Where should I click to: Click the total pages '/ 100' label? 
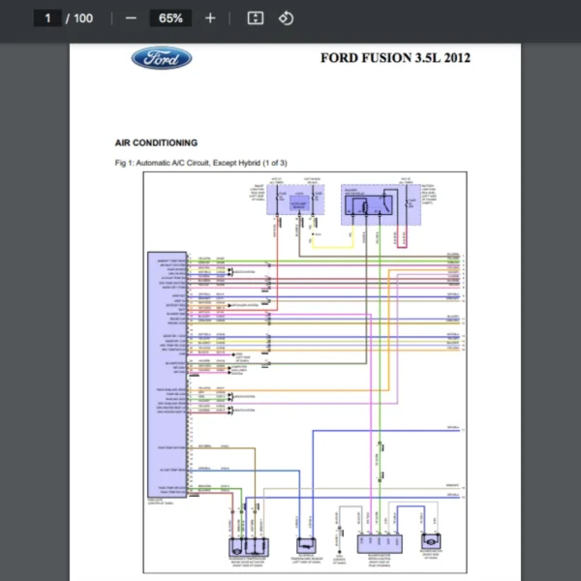[x=79, y=18]
